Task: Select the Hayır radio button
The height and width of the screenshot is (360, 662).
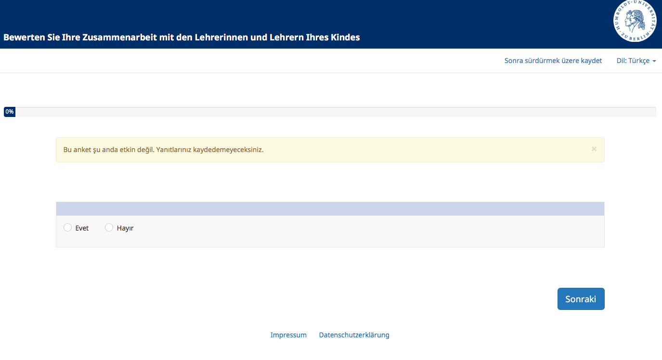Action: 109,228
